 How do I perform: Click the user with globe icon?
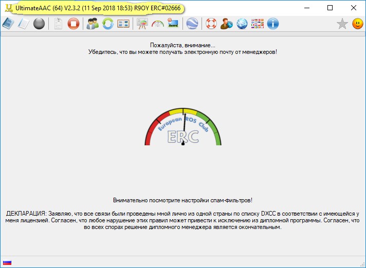(x=226, y=24)
